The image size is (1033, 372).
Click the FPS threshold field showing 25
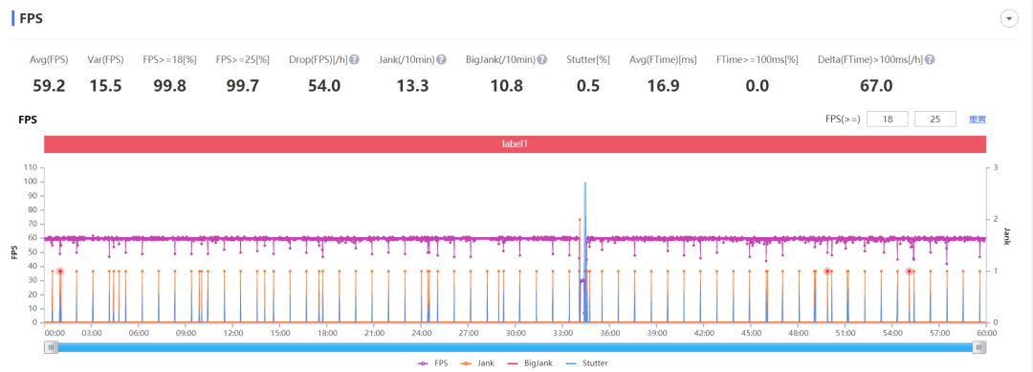pos(934,120)
